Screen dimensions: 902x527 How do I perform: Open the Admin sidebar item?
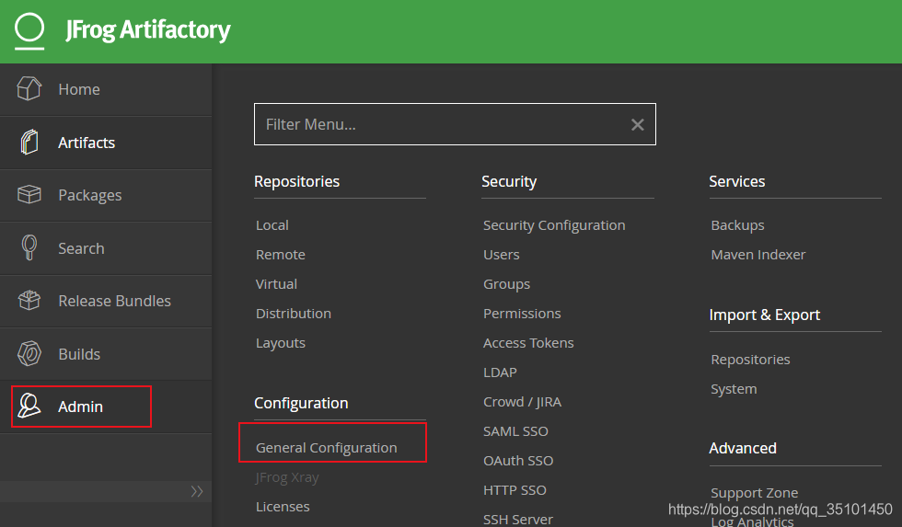click(x=106, y=407)
